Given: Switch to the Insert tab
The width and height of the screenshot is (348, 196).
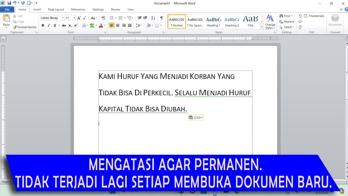Looking at the screenshot, I should tap(37, 10).
